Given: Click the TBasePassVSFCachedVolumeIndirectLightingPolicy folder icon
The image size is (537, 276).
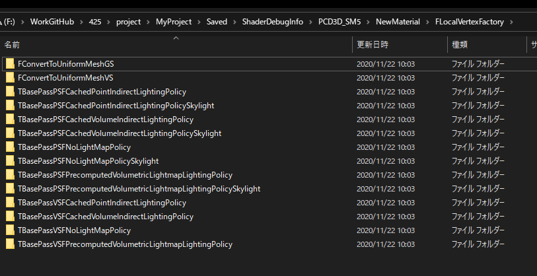Looking at the screenshot, I should (x=10, y=217).
